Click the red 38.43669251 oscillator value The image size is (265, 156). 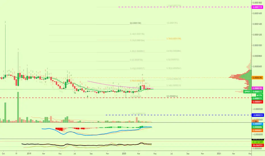tap(258, 145)
